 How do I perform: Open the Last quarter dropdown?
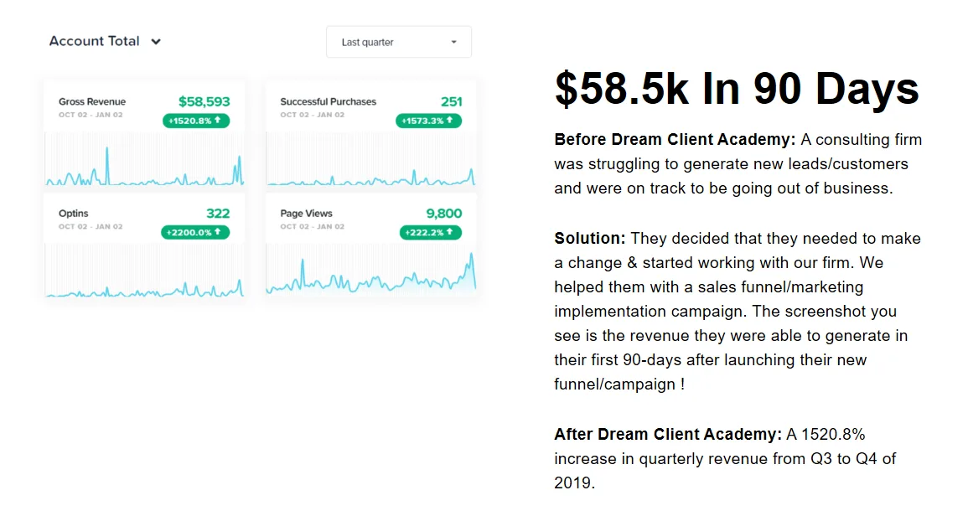tap(399, 42)
